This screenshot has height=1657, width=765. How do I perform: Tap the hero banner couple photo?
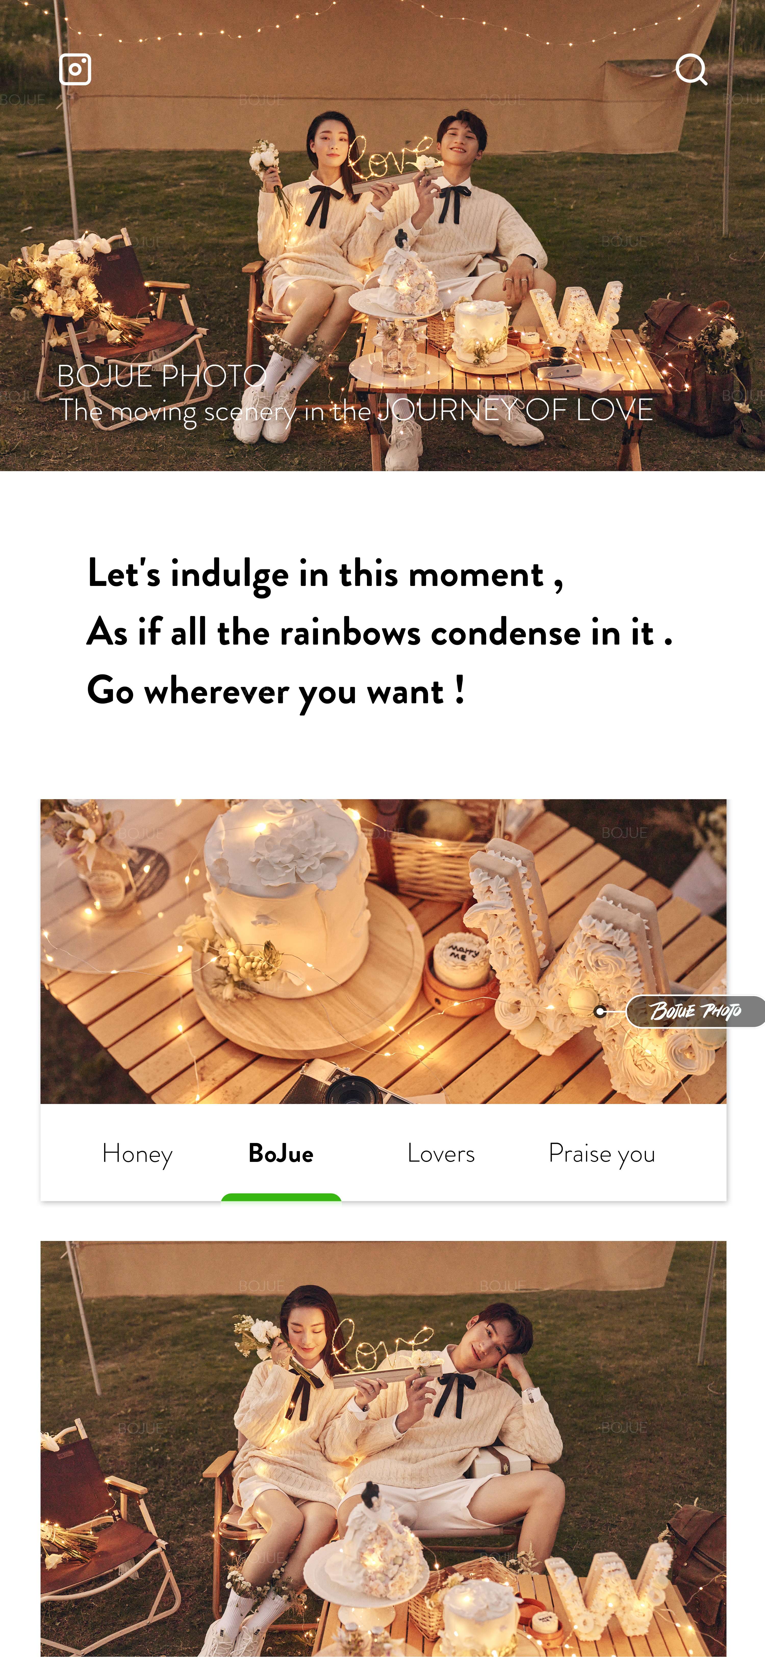(x=382, y=235)
